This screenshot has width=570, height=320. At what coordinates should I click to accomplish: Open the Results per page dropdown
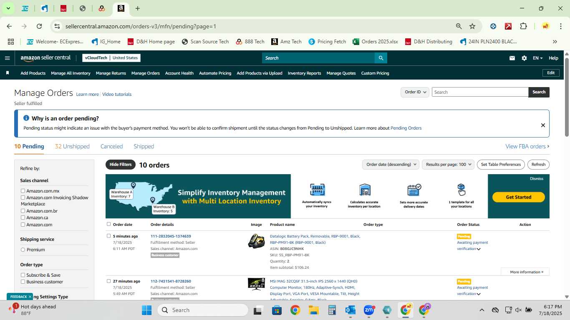[x=448, y=165]
